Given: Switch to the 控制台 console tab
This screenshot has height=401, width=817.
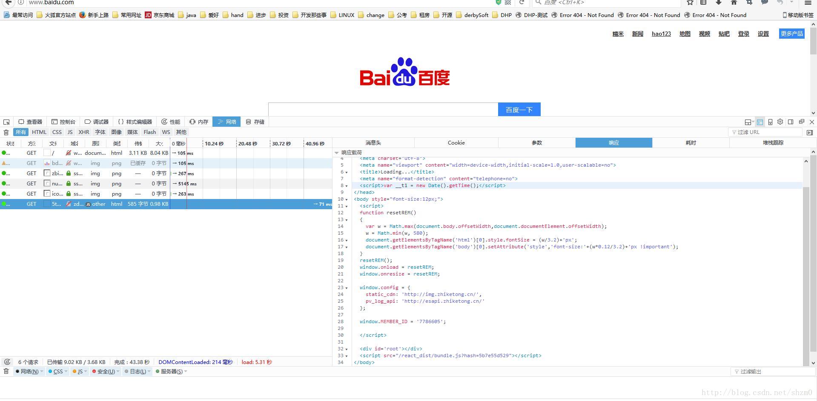Looking at the screenshot, I should point(63,122).
